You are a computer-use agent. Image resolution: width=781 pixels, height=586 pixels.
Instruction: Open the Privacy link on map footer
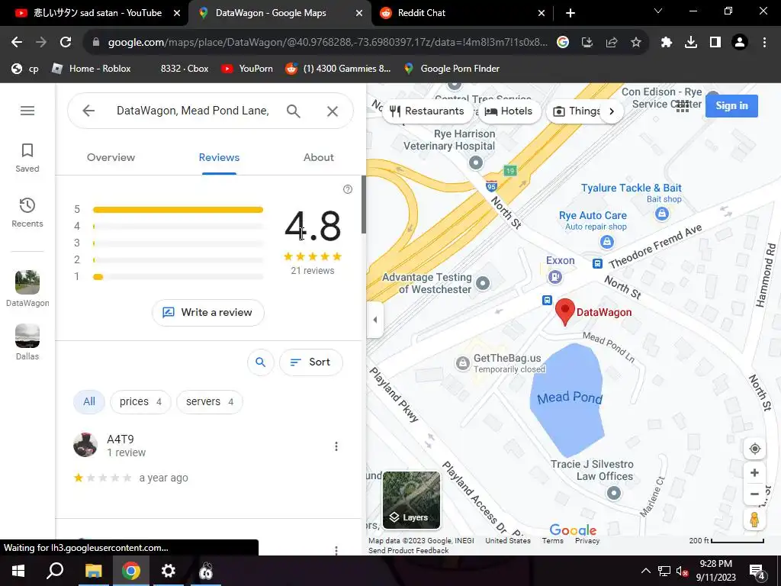point(587,541)
